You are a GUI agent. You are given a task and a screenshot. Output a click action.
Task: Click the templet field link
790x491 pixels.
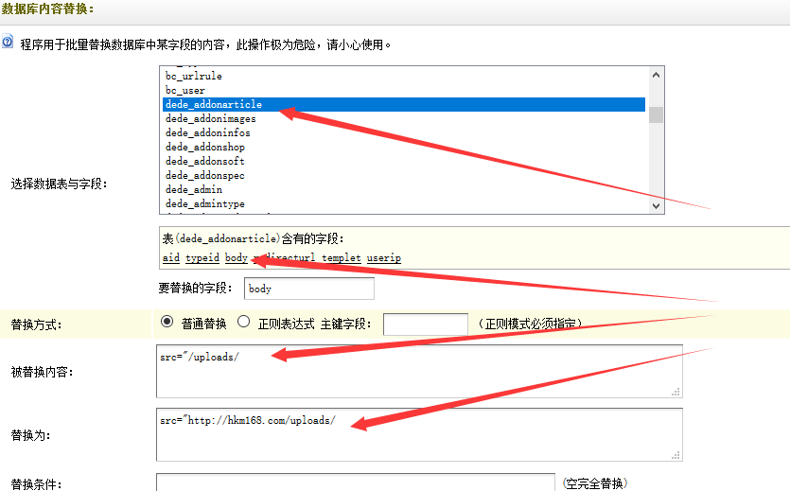click(342, 258)
